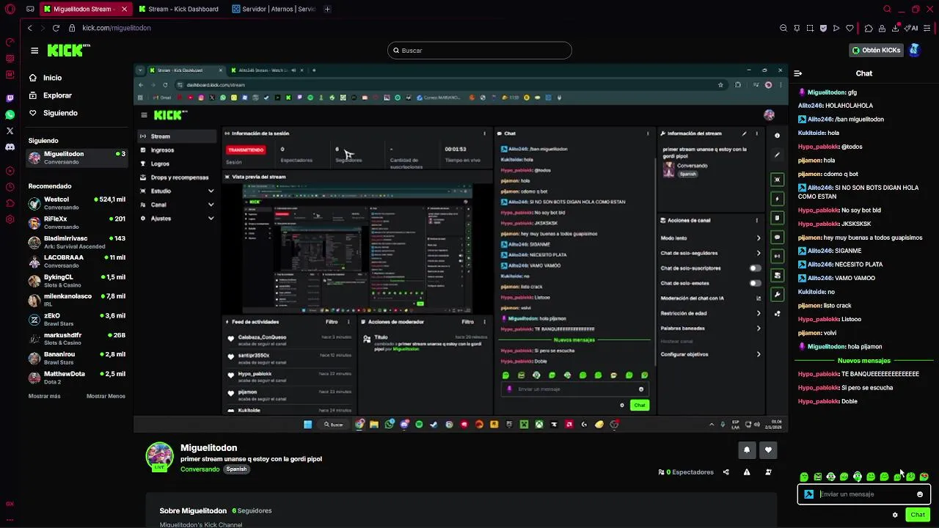Reload the page
Image resolution: width=939 pixels, height=528 pixels.
coord(56,28)
